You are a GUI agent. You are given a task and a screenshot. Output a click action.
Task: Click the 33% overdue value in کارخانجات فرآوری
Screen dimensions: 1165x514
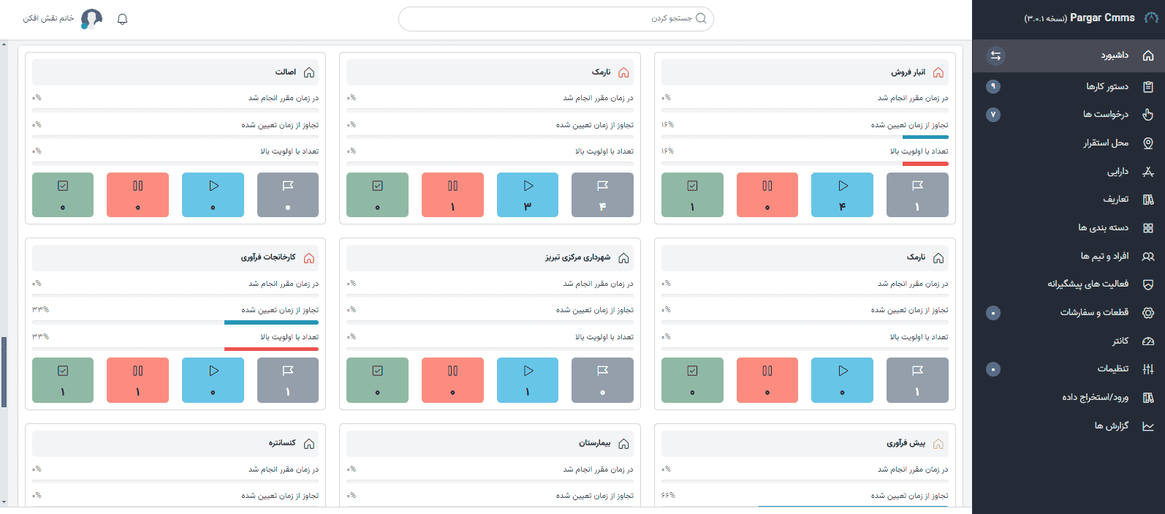click(40, 310)
